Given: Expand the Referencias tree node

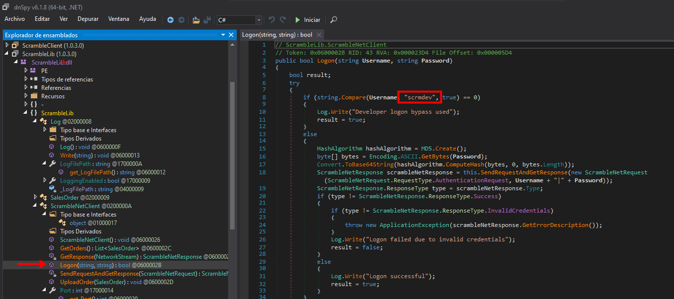Looking at the screenshot, I should tap(26, 88).
